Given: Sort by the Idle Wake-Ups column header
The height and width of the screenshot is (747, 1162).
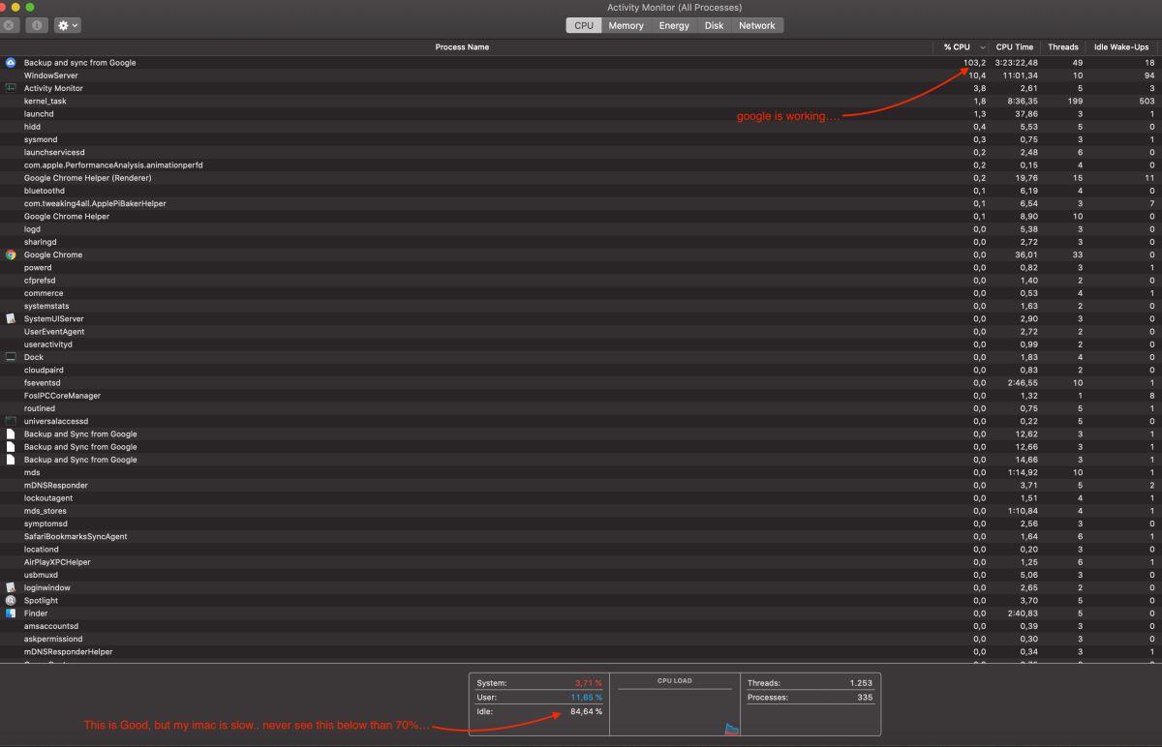Looking at the screenshot, I should coord(1121,47).
